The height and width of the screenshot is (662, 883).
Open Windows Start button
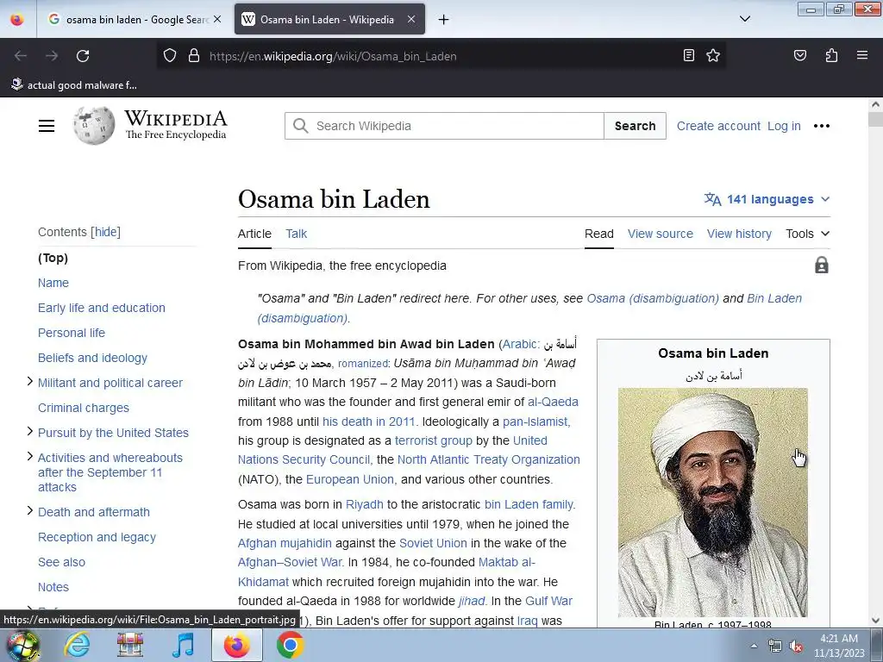23,645
